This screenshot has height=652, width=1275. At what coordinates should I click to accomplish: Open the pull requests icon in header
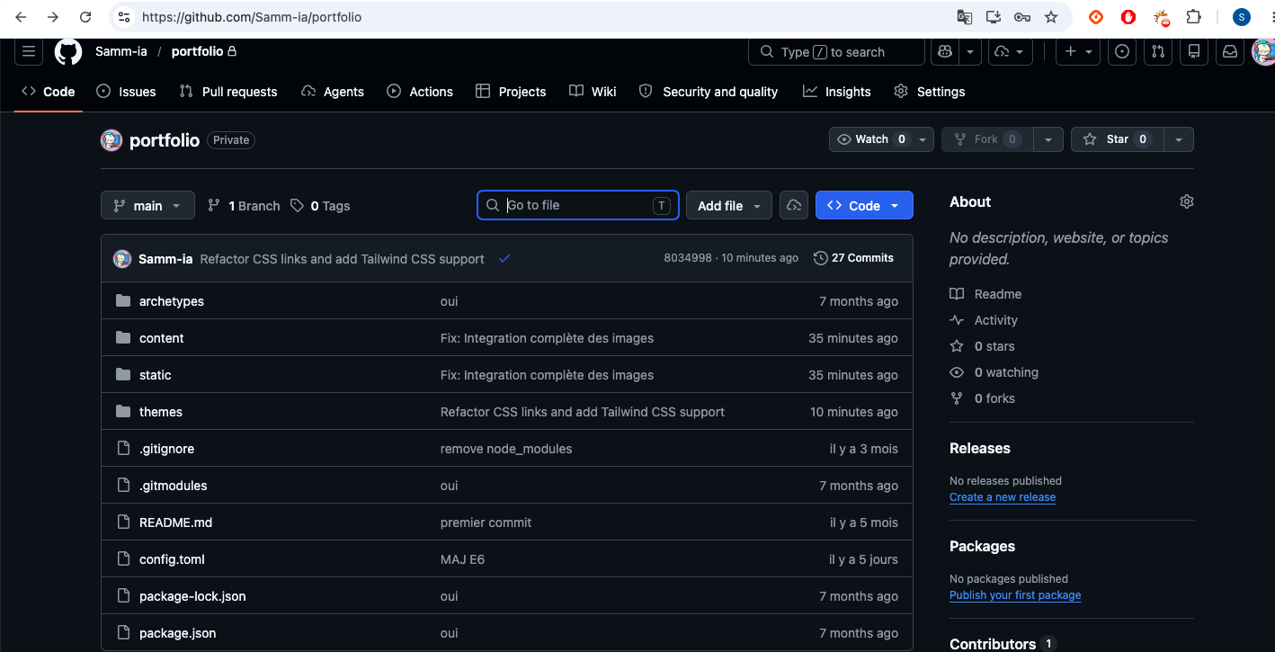(x=1158, y=52)
